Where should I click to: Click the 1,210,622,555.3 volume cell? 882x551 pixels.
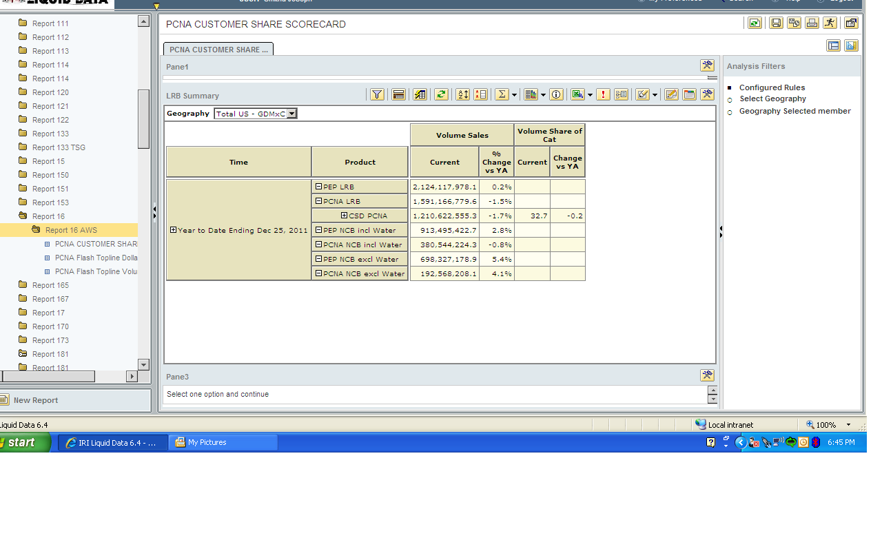pyautogui.click(x=444, y=216)
